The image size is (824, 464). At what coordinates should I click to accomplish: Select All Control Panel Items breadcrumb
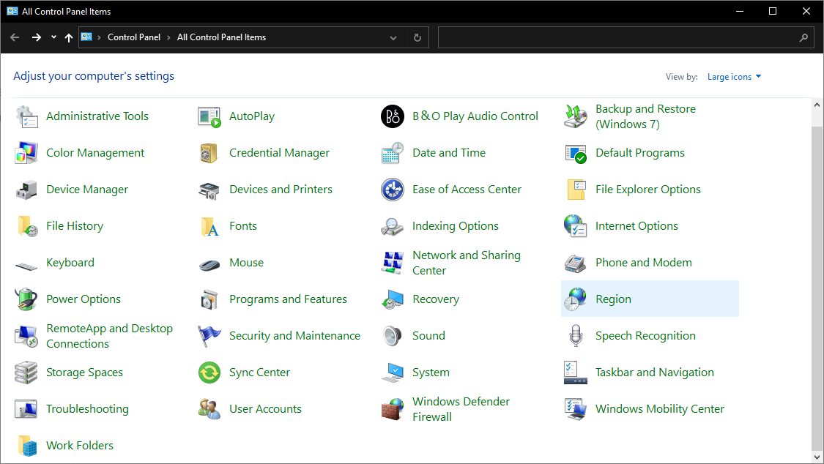tap(221, 37)
